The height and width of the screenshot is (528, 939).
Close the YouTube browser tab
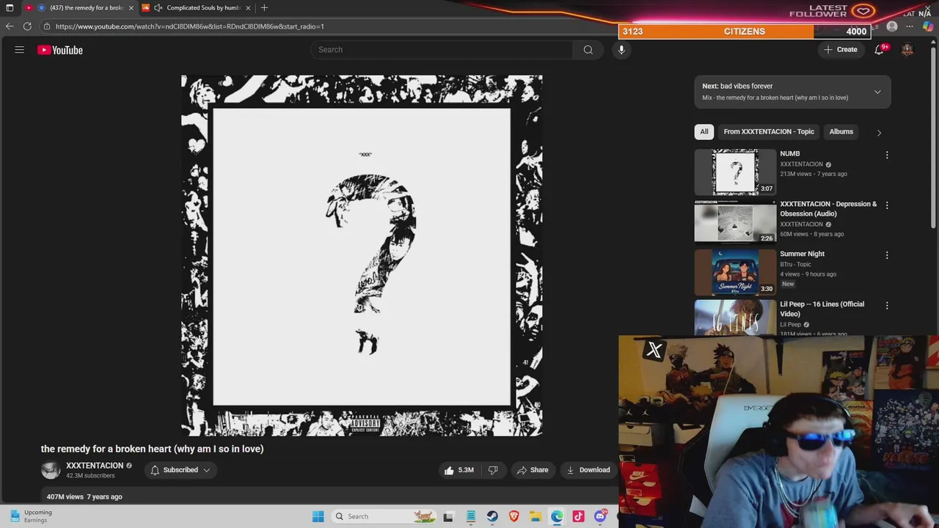(x=131, y=7)
